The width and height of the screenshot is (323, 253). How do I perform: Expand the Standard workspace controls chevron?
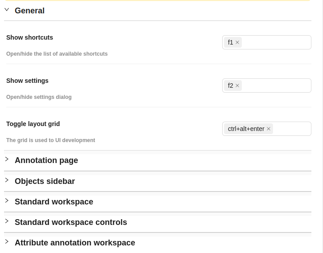point(7,221)
